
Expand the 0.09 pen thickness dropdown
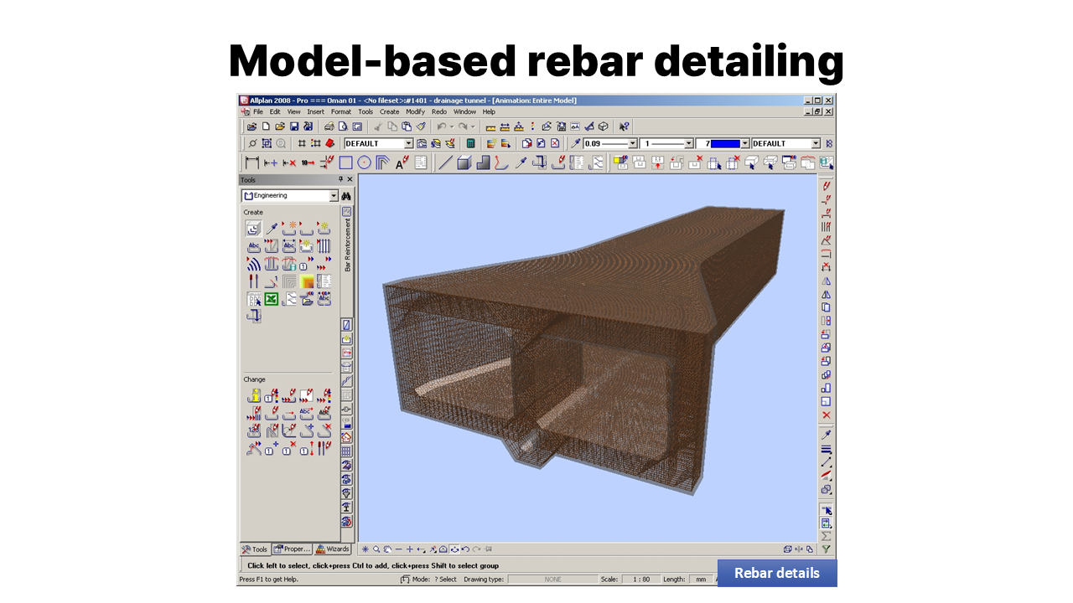pyautogui.click(x=632, y=144)
